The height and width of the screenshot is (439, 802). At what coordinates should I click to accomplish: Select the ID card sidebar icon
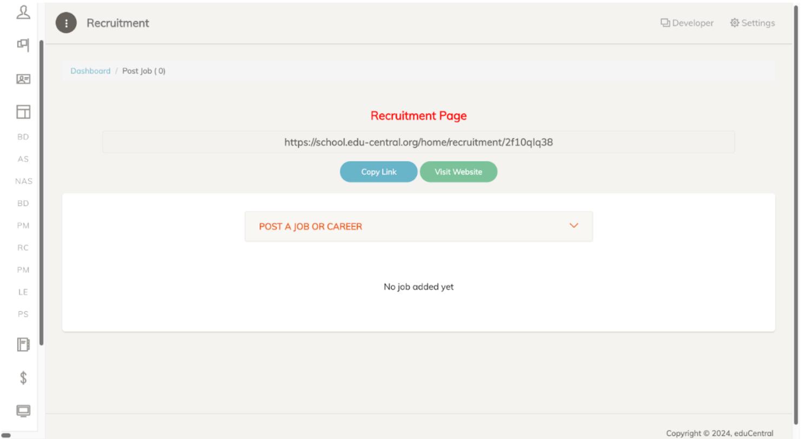[23, 79]
